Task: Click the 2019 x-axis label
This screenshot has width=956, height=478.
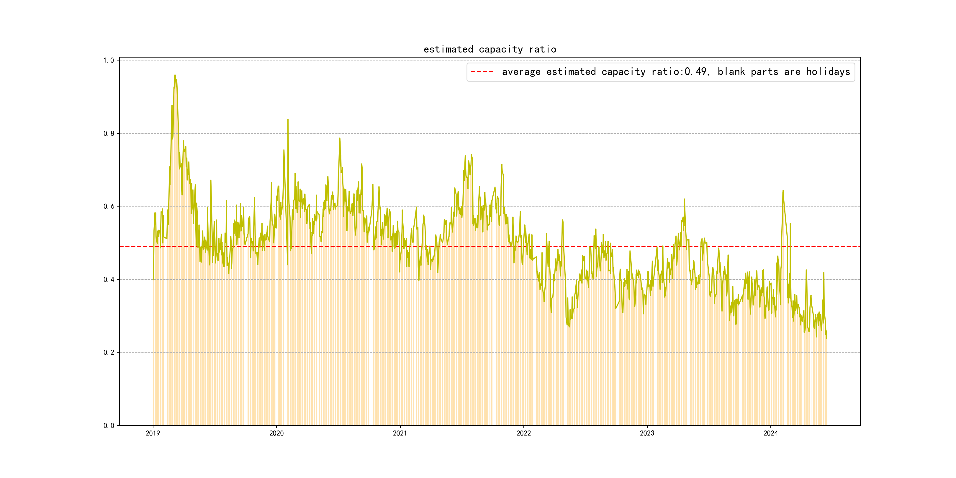Action: (x=153, y=433)
